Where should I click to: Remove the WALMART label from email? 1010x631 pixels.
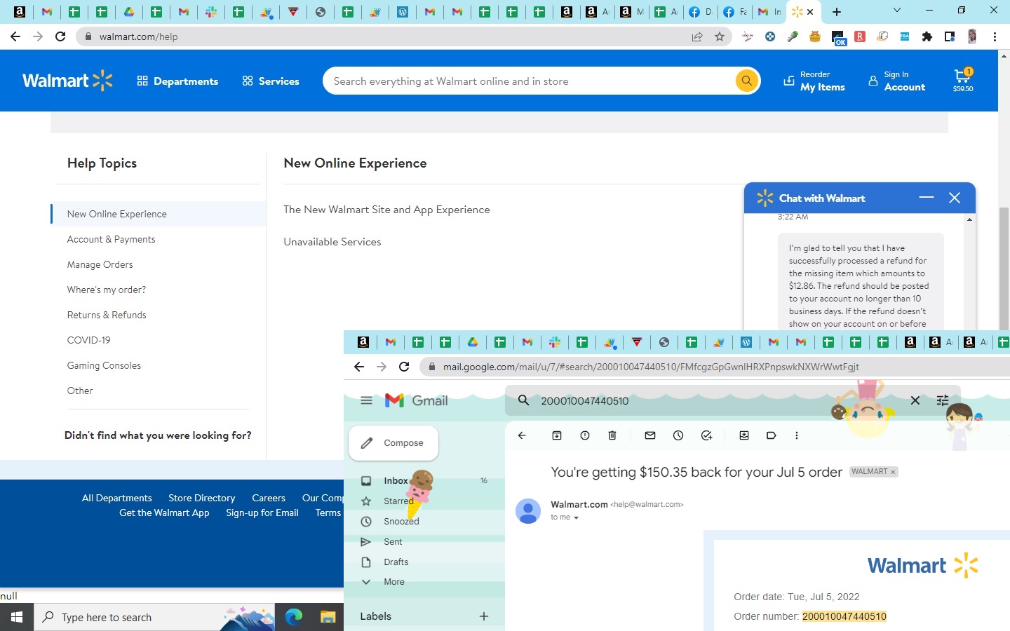point(893,472)
